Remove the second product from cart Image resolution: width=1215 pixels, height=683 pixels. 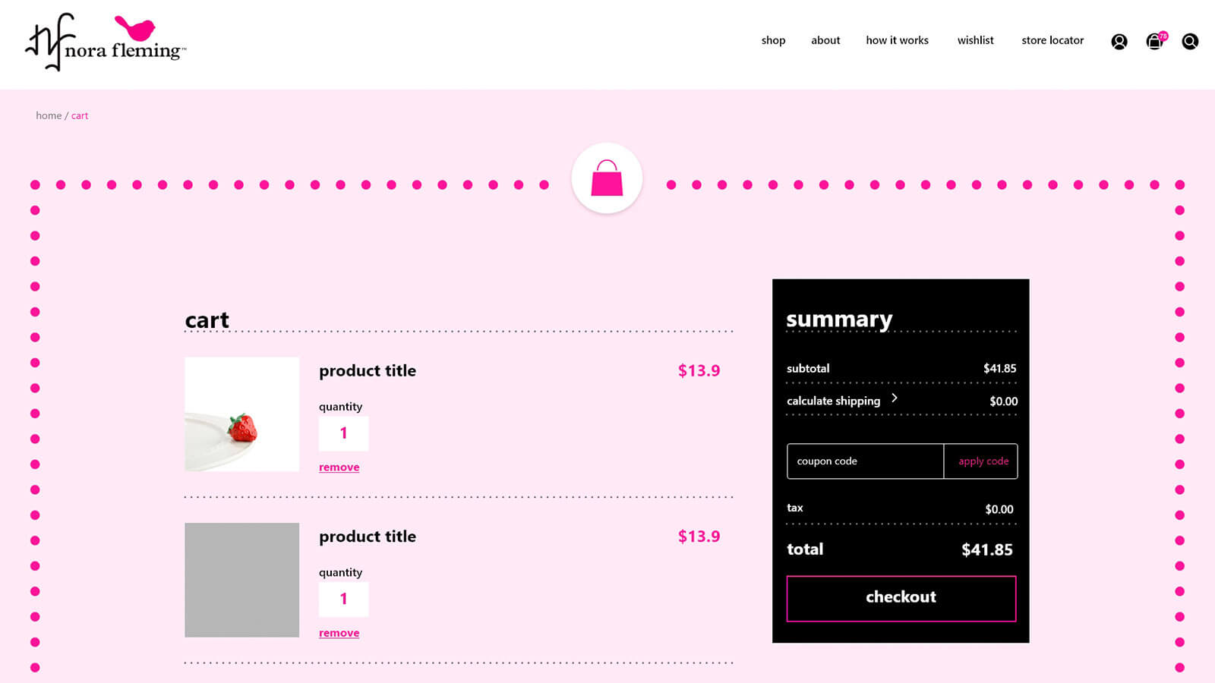tap(339, 633)
